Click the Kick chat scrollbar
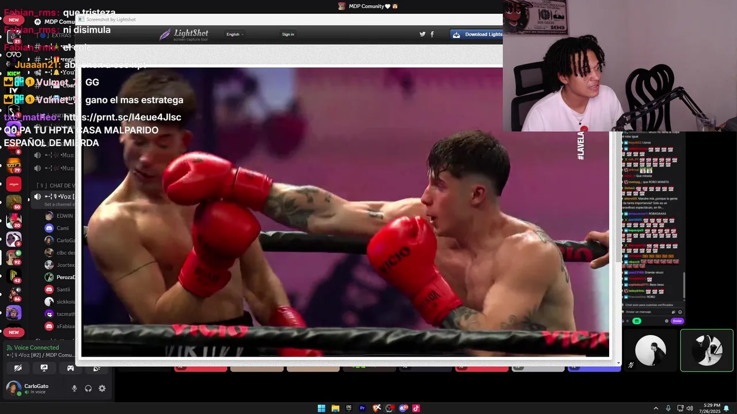This screenshot has height=414, width=737. tap(684, 285)
